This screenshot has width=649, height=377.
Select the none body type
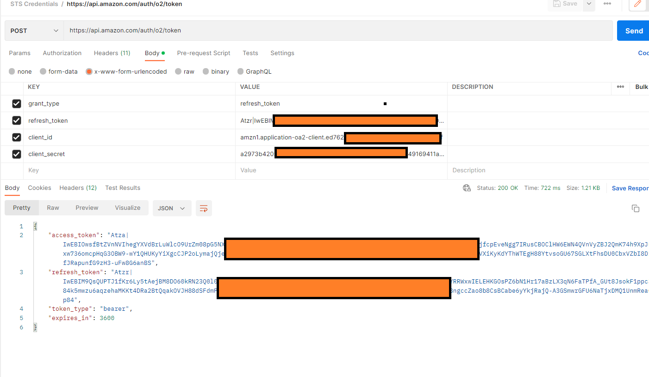coord(20,72)
